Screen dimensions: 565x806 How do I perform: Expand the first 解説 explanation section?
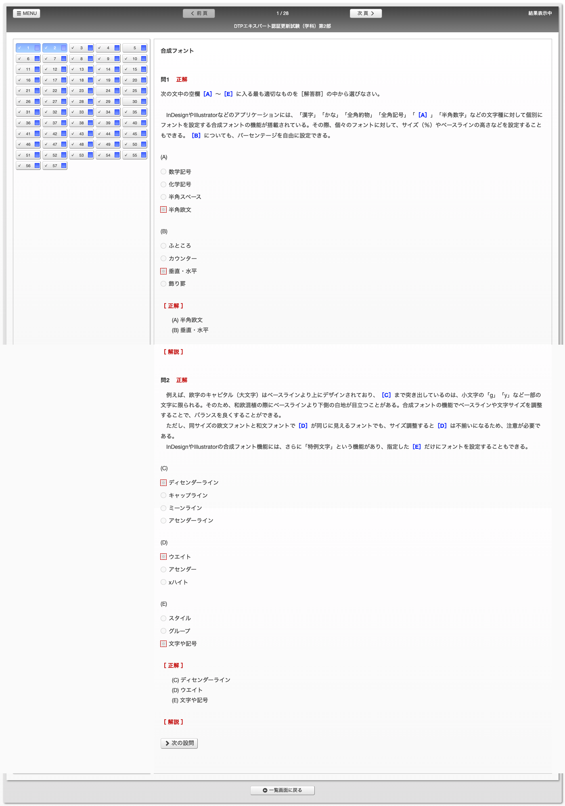coord(174,352)
